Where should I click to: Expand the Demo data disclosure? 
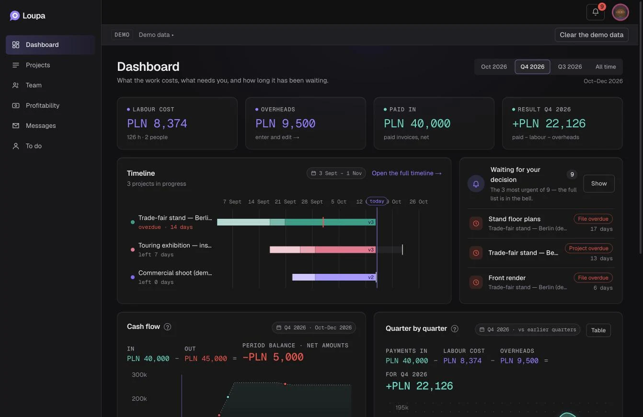coord(156,35)
